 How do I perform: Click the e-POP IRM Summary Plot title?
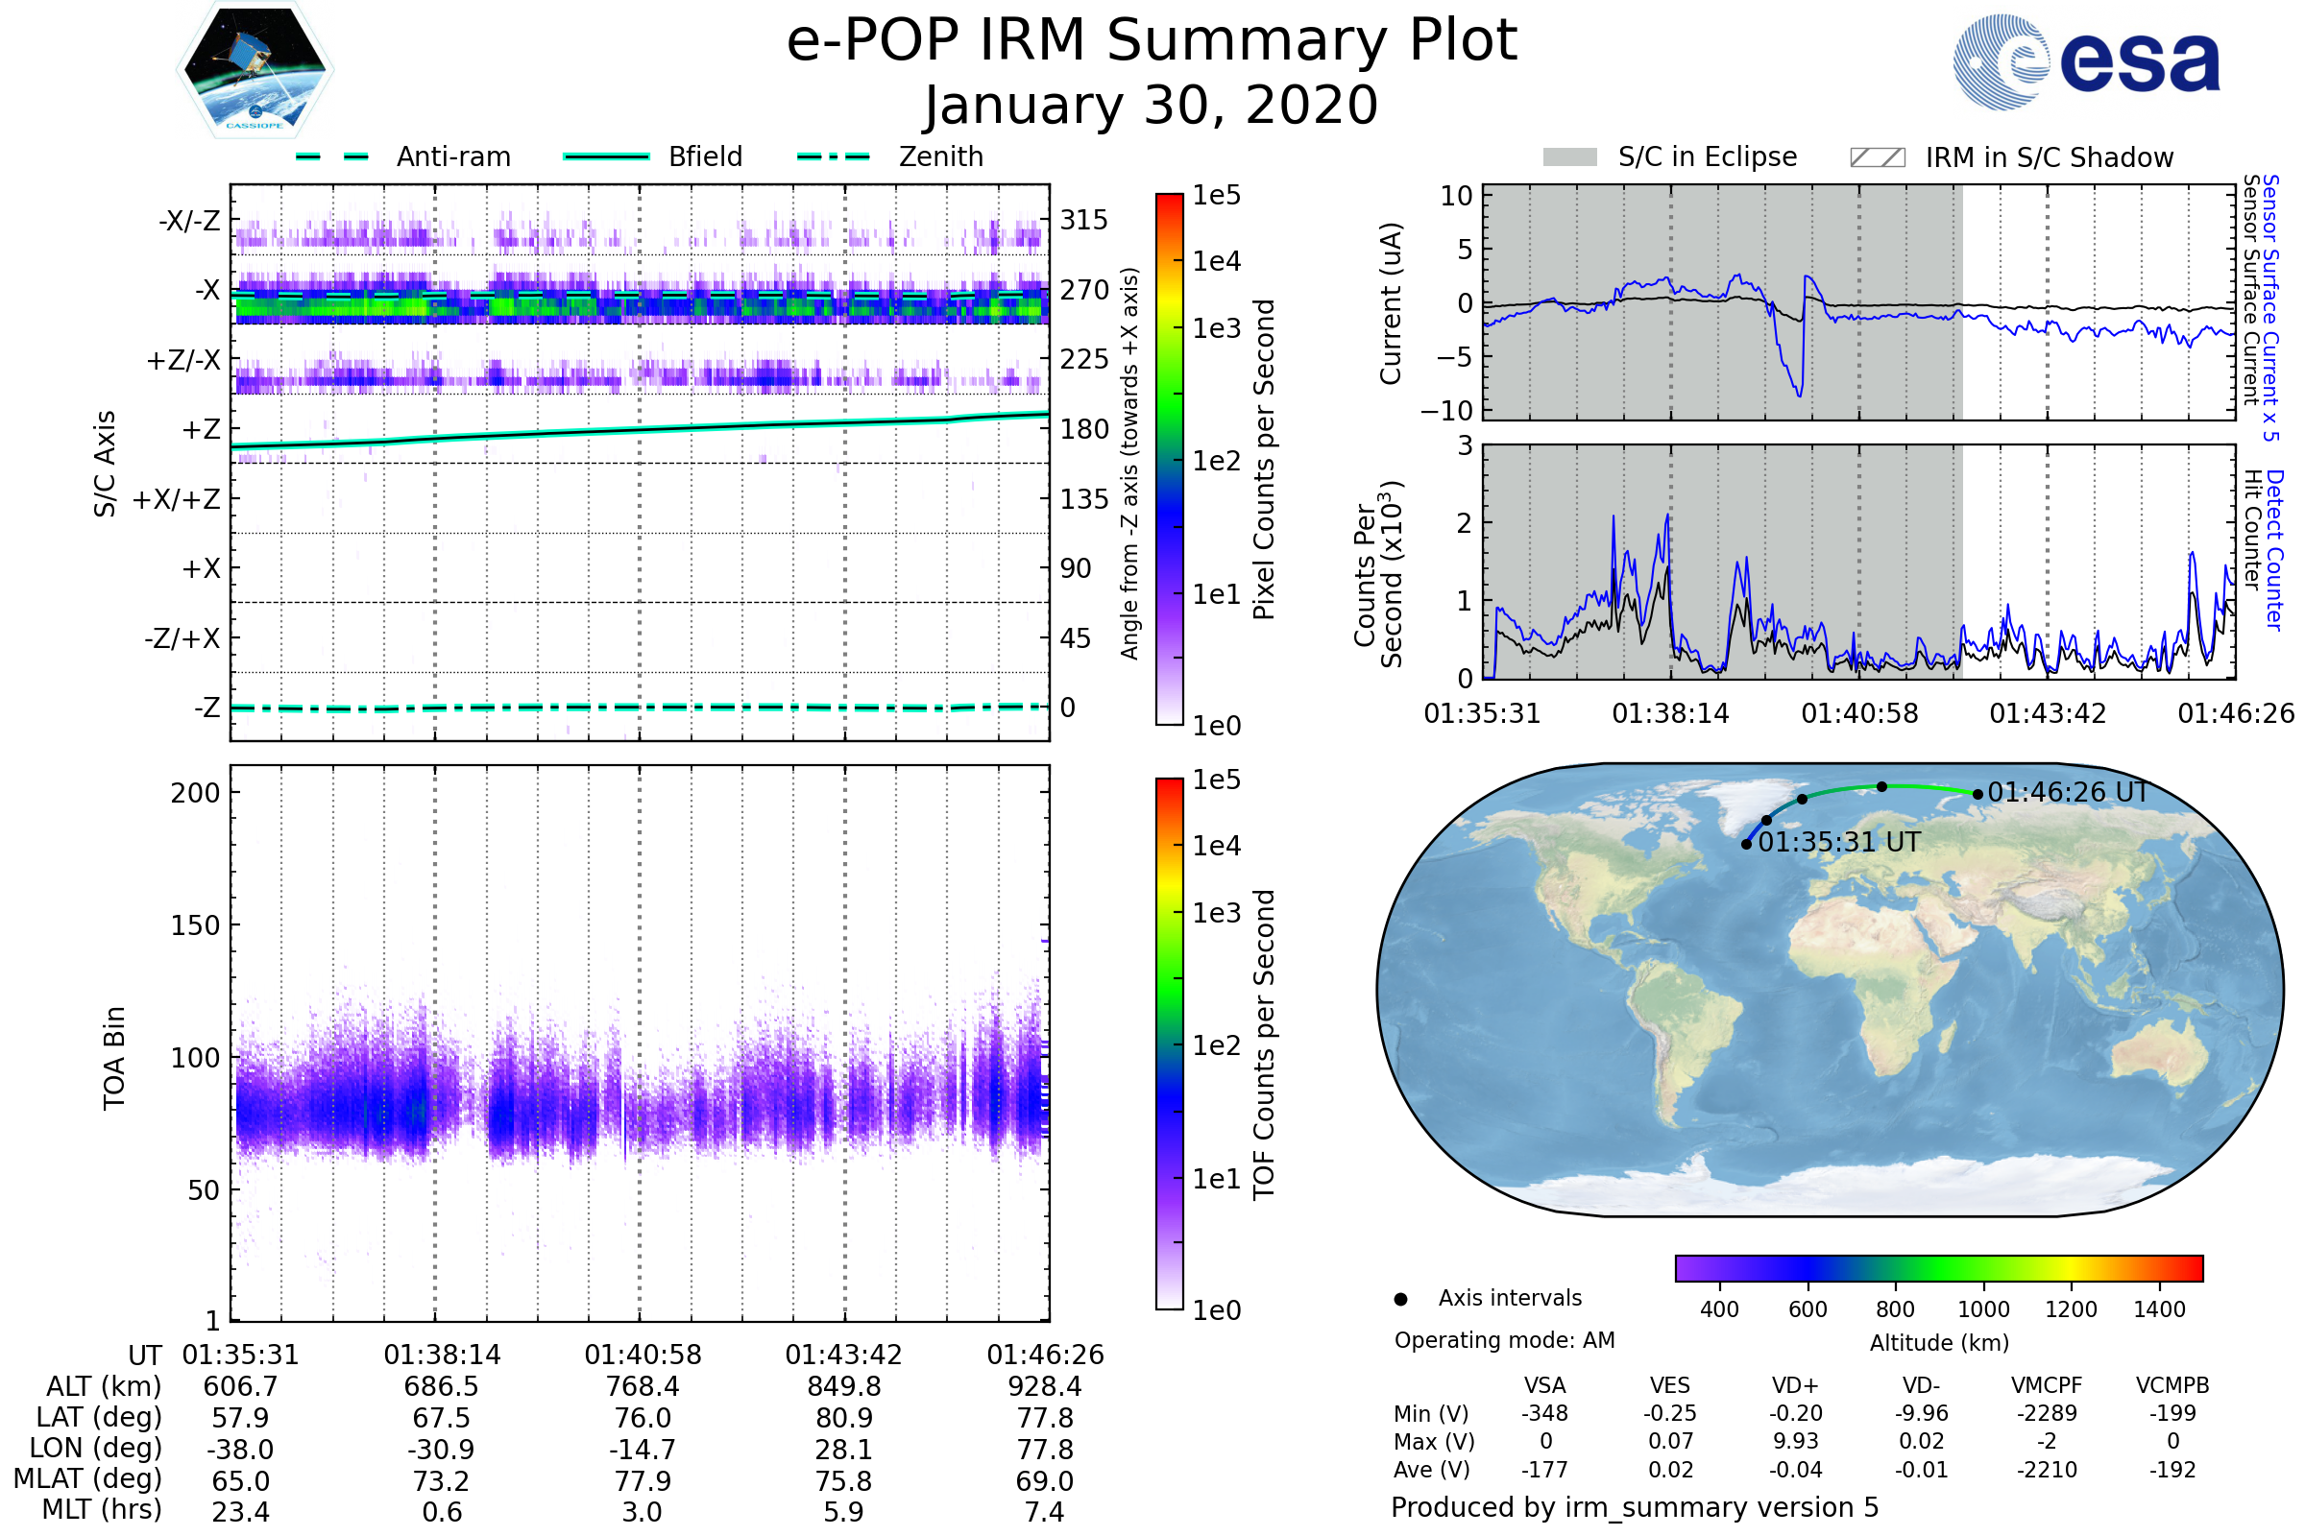tap(1152, 41)
